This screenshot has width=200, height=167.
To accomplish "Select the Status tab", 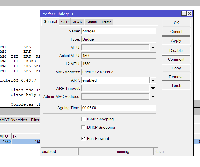I will tap(92, 22).
